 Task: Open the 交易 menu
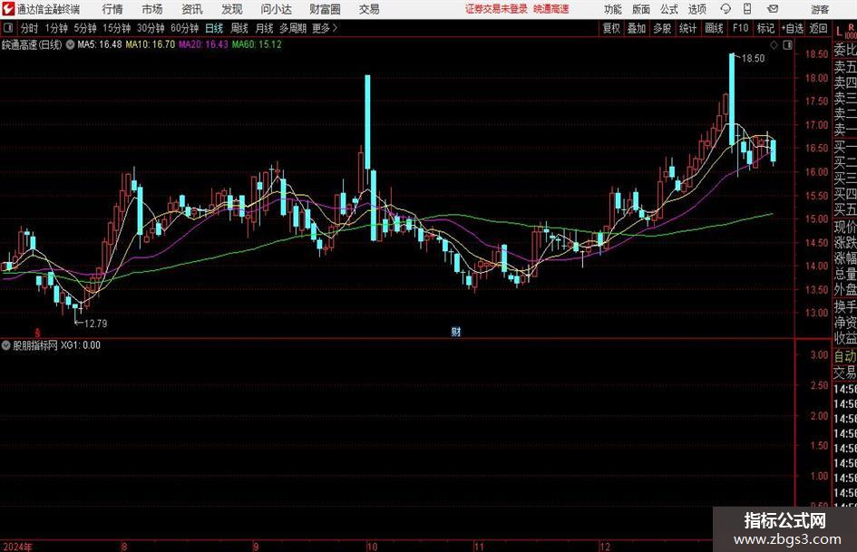pyautogui.click(x=369, y=9)
